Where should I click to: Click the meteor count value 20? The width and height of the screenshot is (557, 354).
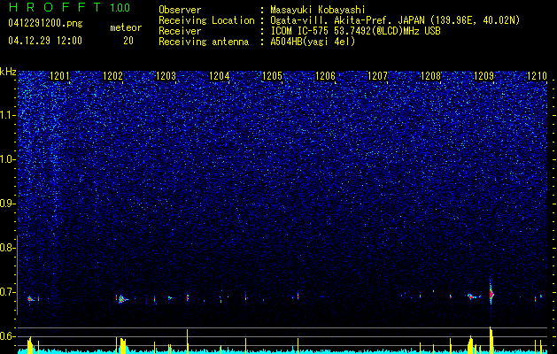click(x=128, y=41)
